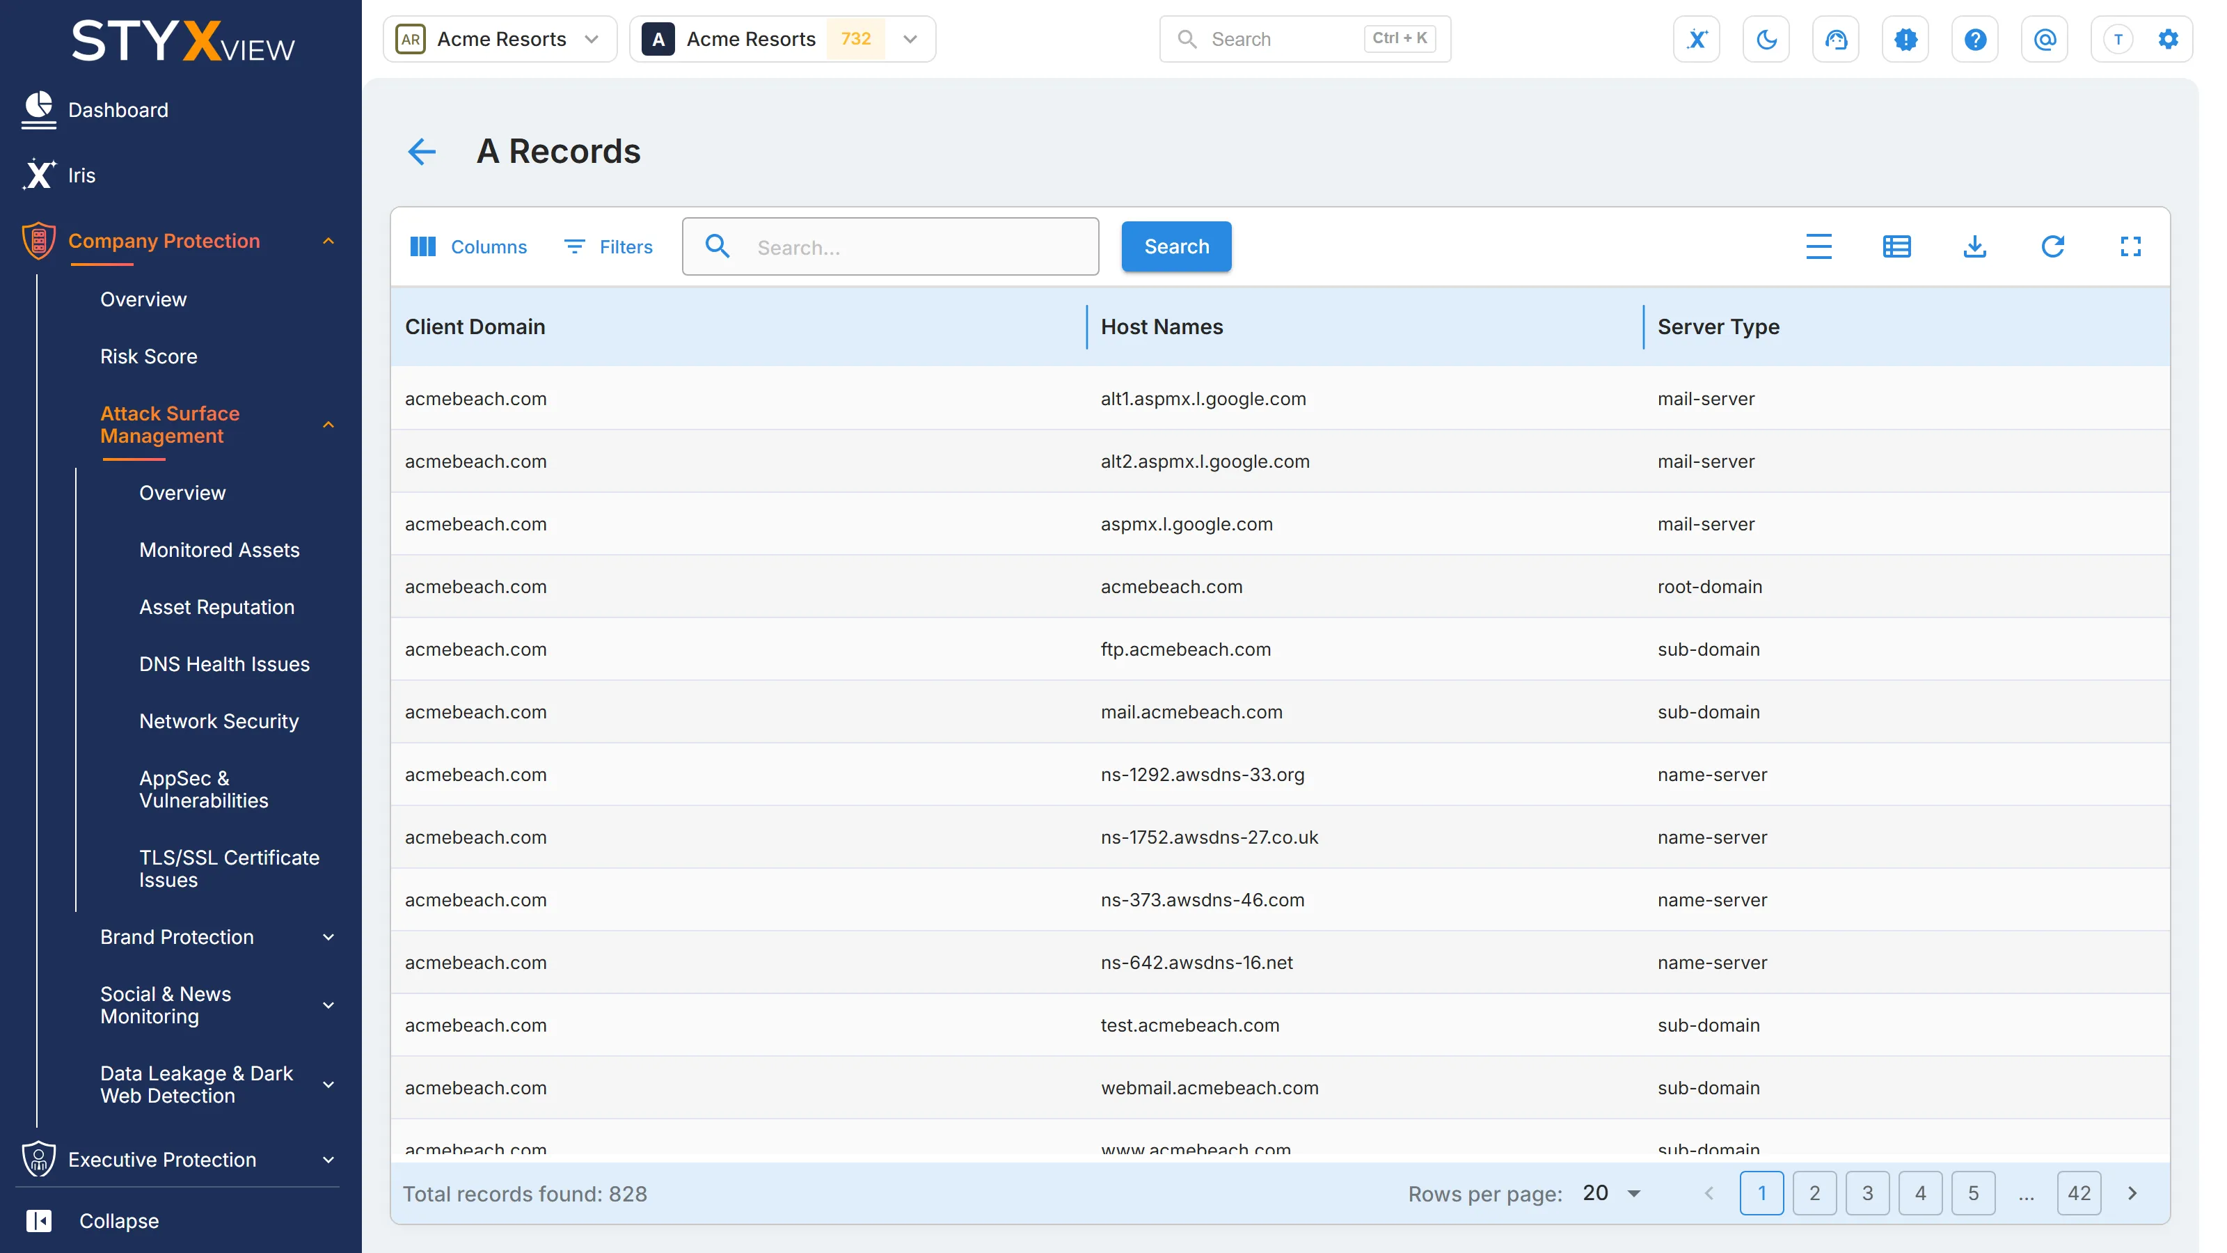The image size is (2227, 1253).
Task: Open the Rows per page dropdown
Action: 1612,1193
